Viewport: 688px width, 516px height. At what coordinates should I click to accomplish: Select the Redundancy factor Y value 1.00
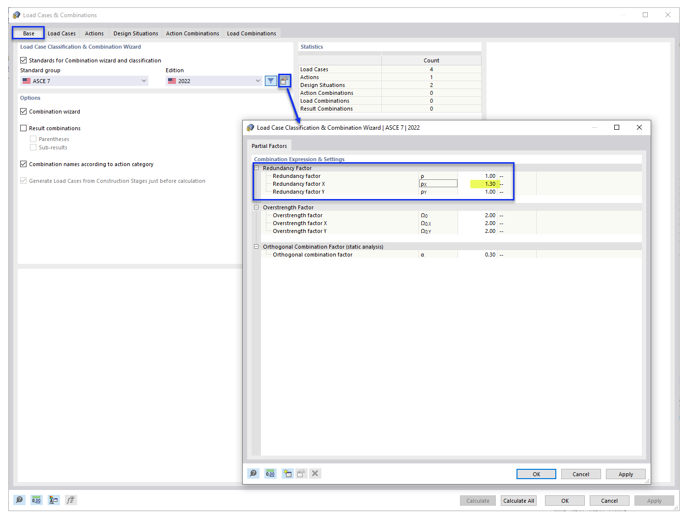point(477,192)
